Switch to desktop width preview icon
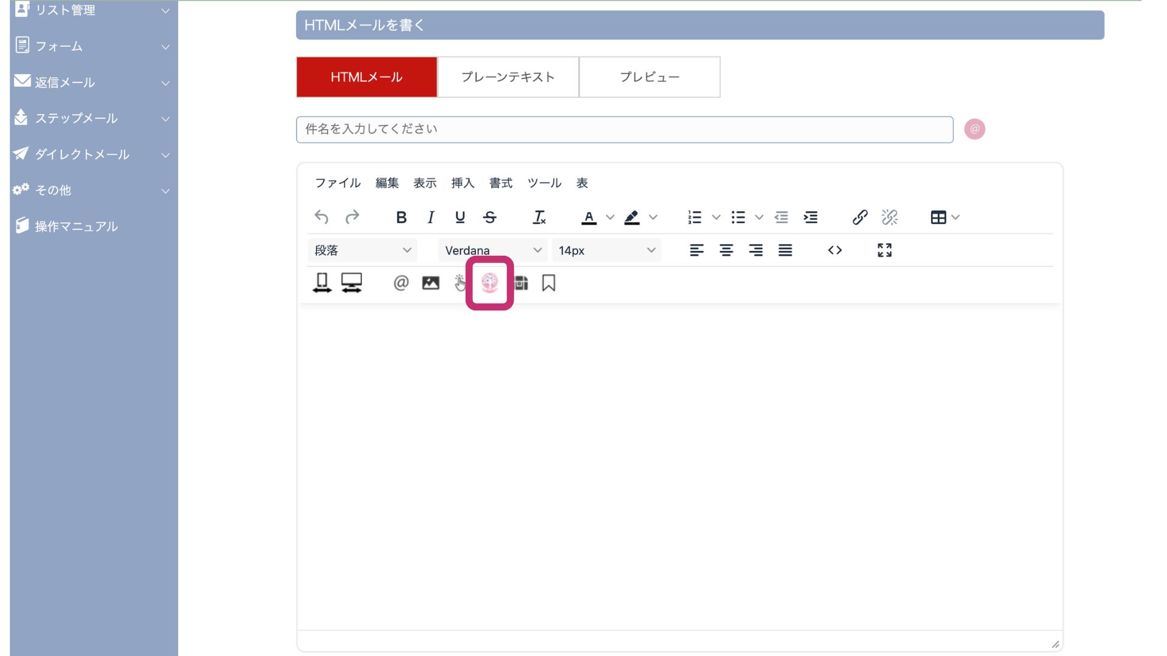The width and height of the screenshot is (1167, 656). pos(352,283)
